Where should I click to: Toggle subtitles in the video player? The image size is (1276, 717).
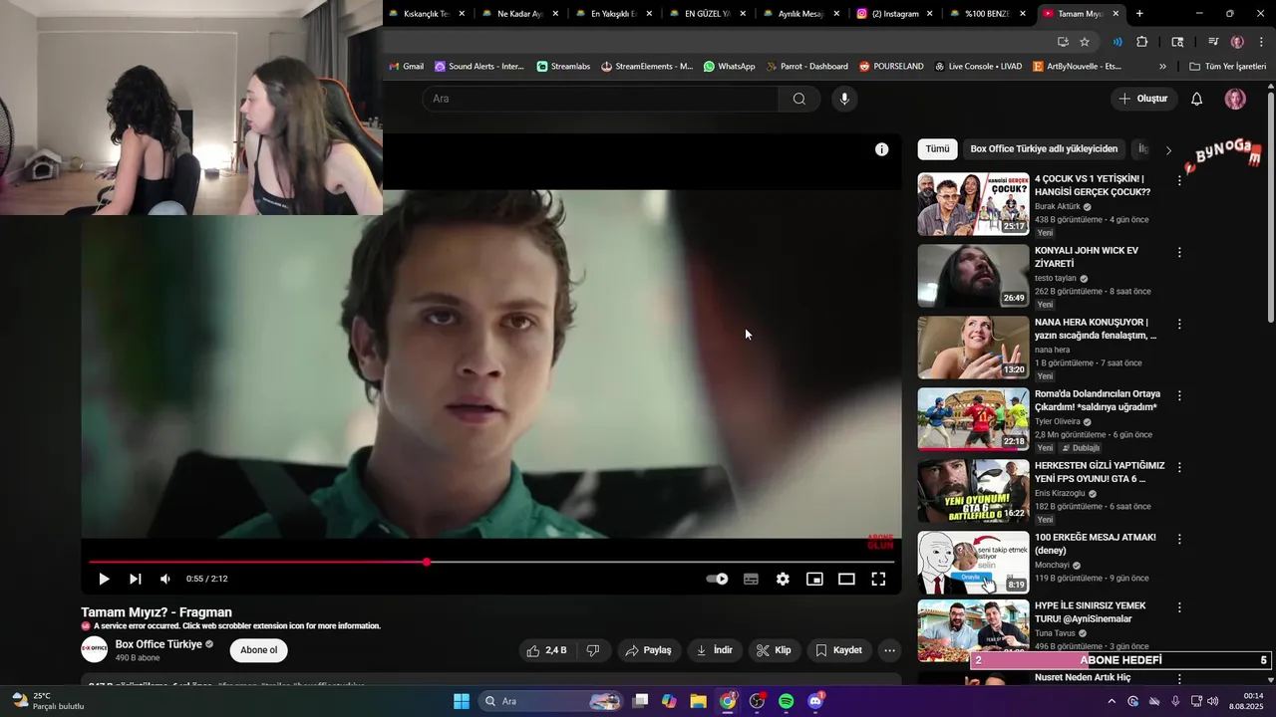pos(751,579)
